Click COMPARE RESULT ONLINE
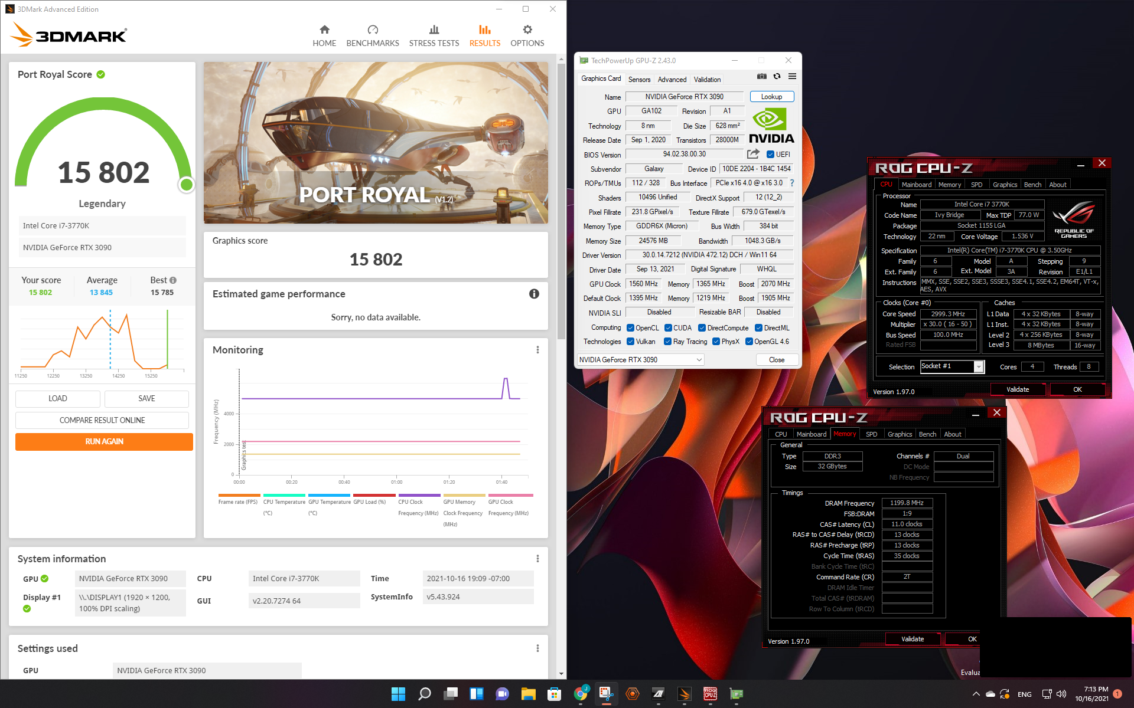 (x=102, y=420)
